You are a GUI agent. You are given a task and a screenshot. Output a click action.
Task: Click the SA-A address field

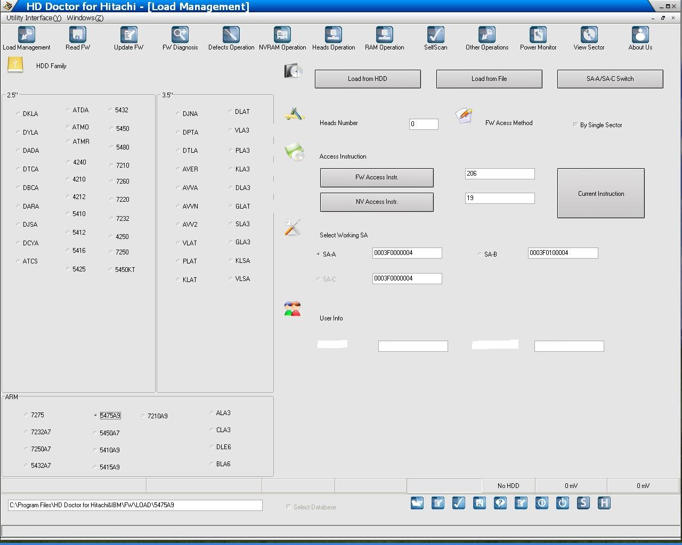407,253
